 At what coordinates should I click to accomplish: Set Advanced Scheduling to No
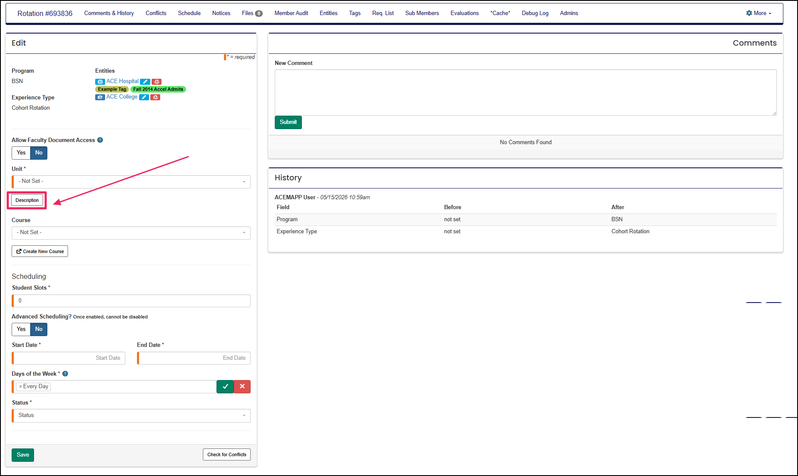[39, 329]
